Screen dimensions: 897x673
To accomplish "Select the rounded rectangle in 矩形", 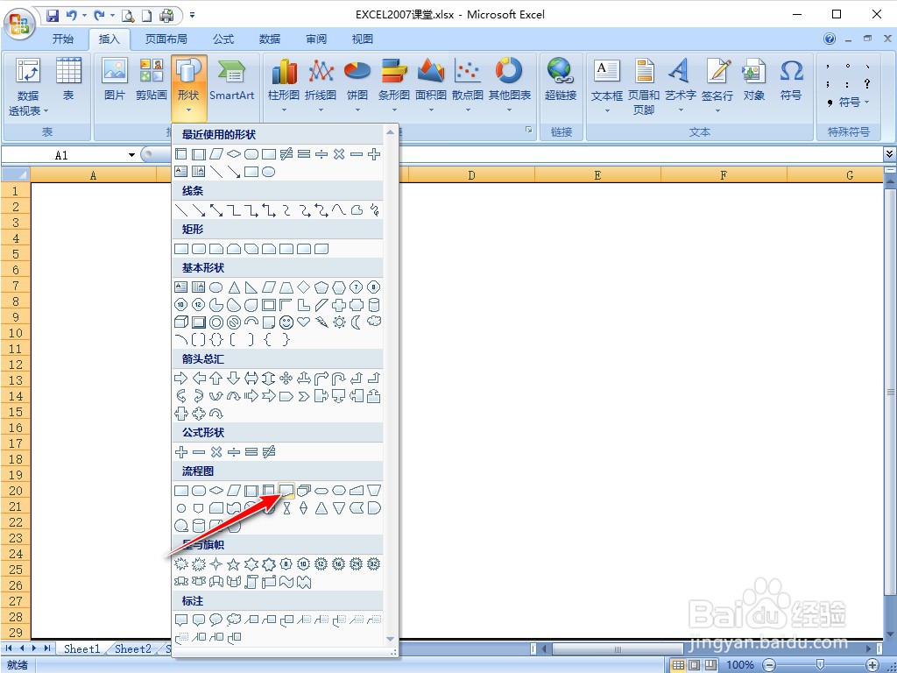I will (x=199, y=249).
